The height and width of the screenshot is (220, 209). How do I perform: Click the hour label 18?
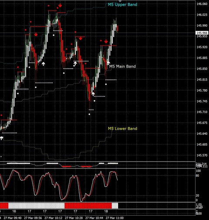pos(106,211)
